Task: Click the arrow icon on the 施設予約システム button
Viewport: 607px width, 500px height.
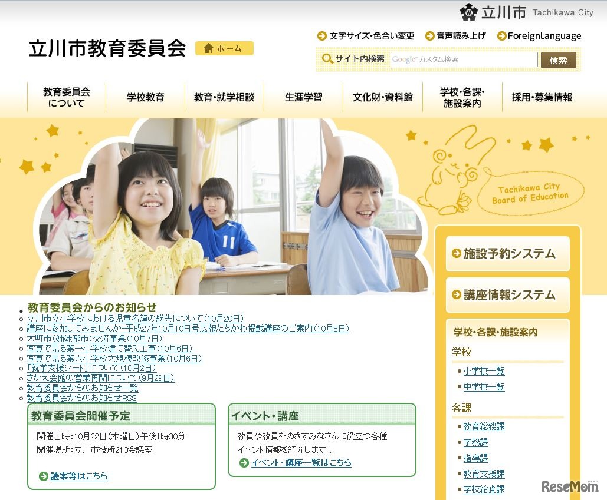Action: pos(455,252)
